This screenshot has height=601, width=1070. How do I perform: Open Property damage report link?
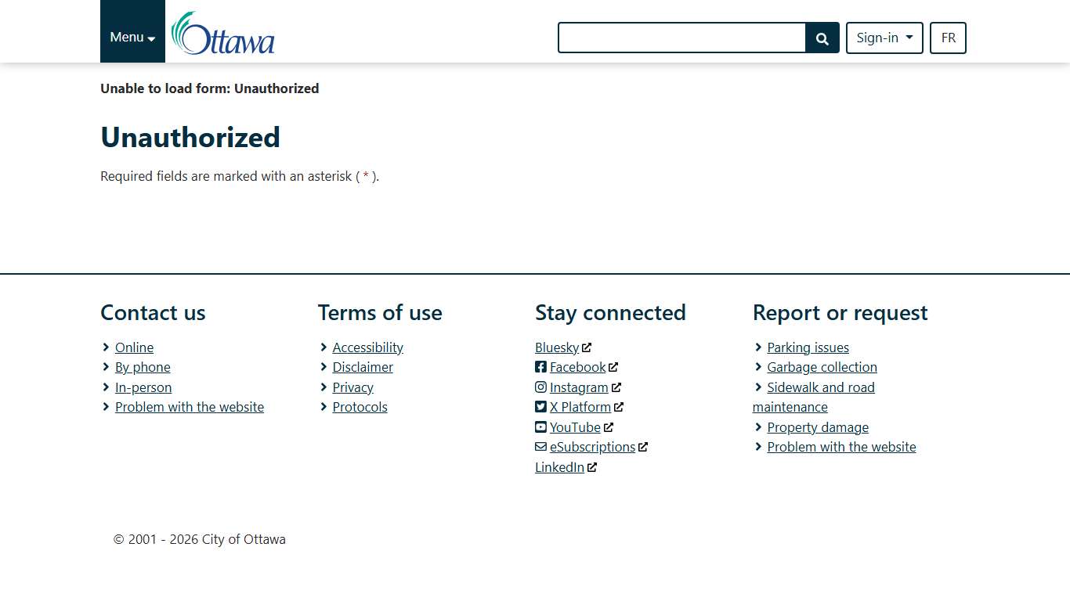point(818,427)
